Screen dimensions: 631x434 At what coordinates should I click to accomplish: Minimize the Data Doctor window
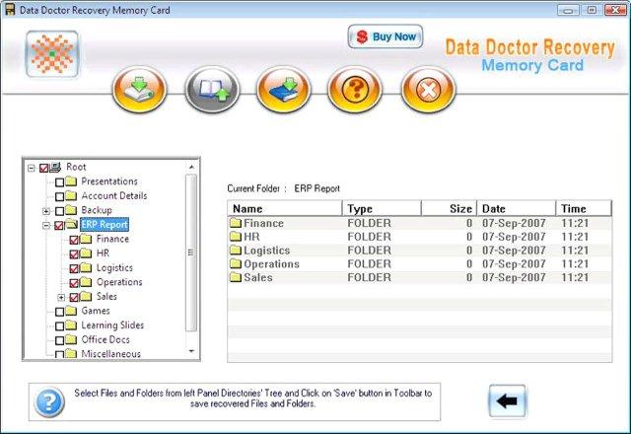pyautogui.click(x=568, y=10)
